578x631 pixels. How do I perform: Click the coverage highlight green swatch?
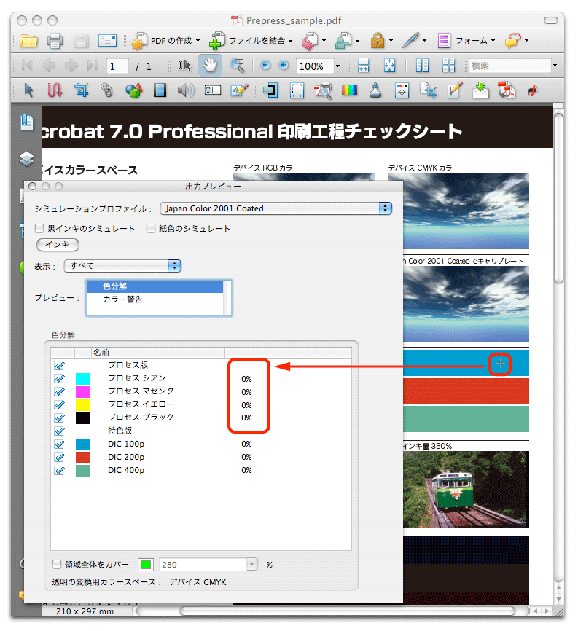(146, 564)
